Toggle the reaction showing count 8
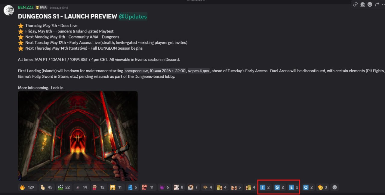Image resolution: width=385 pixels, height=195 pixels. 179,187
